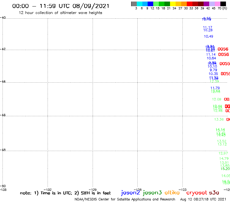This screenshot has height=202, width=230.
Task: Click the light green color scale swatch
Action: pyautogui.click(x=156, y=4)
